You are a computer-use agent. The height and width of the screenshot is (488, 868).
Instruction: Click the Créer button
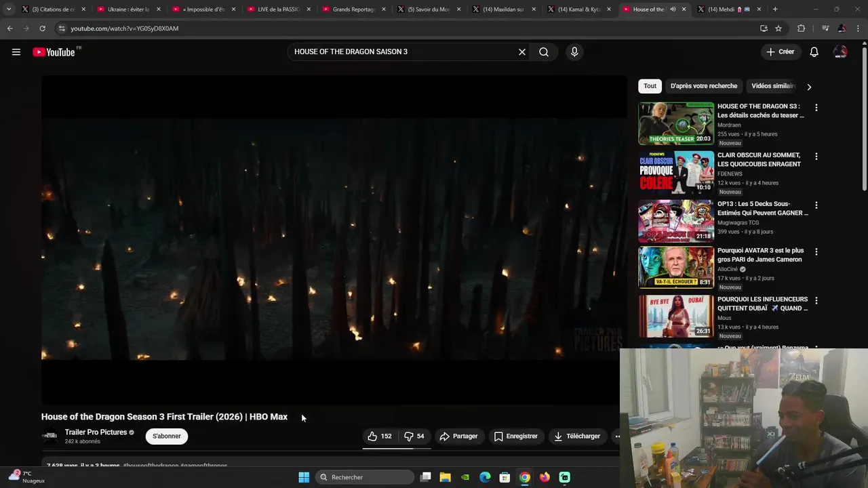(x=780, y=52)
